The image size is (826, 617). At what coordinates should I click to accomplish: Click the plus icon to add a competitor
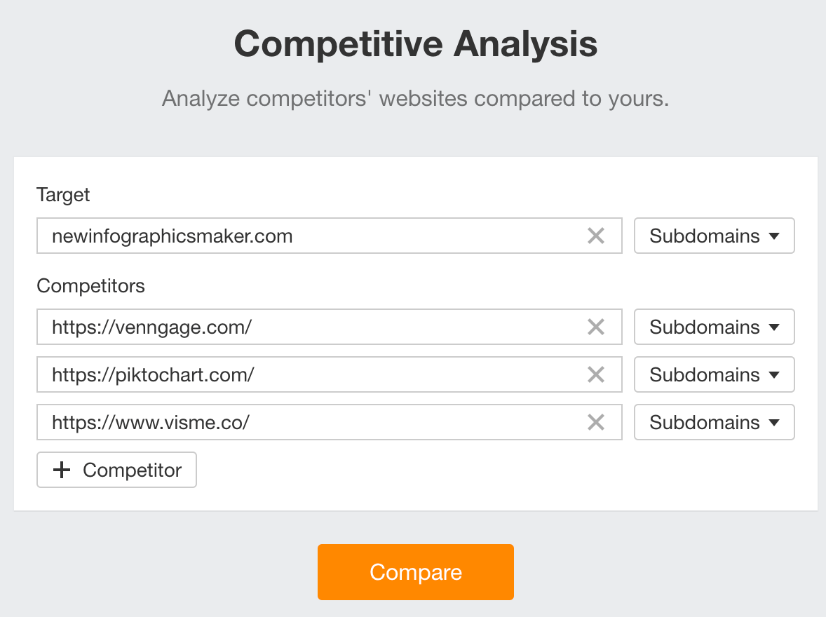point(62,470)
